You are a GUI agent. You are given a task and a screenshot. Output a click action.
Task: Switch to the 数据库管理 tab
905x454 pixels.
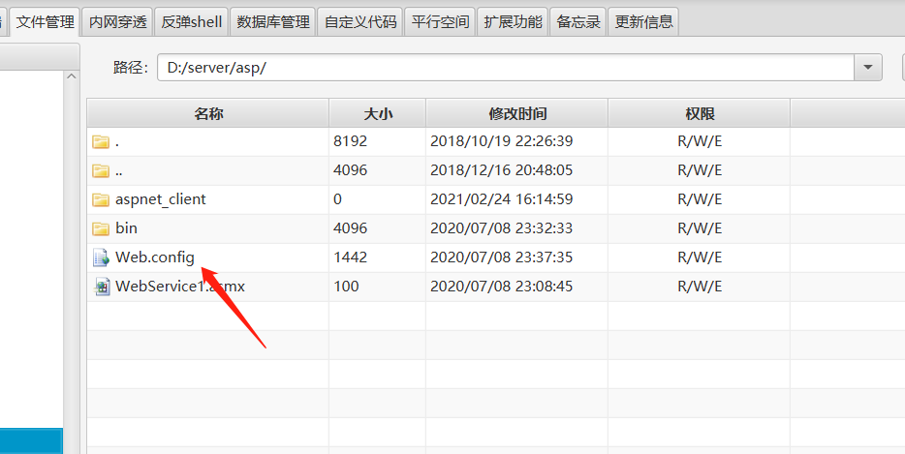[x=273, y=22]
